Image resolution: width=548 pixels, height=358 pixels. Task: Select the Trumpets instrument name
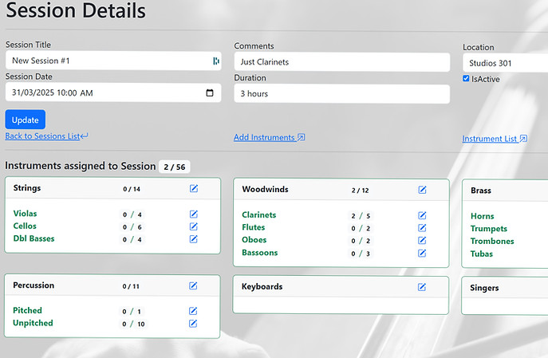pyautogui.click(x=489, y=229)
